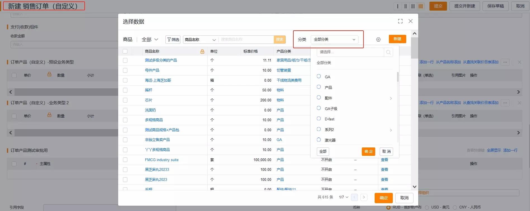Expand the 配件 category submenu
Image resolution: width=530 pixels, height=211 pixels.
coord(391,98)
